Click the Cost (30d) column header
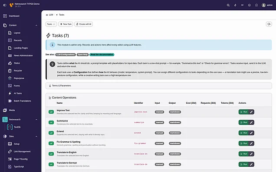The image size is (276, 172). click(191, 103)
